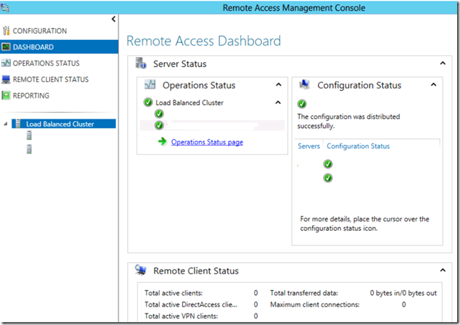Select the first server under Load Balanced Cluster
The width and height of the screenshot is (460, 325).
pos(29,136)
